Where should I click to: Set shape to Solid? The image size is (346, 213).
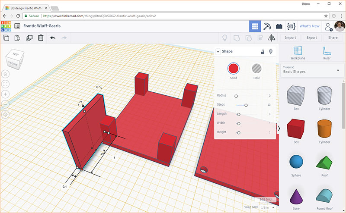[234, 68]
